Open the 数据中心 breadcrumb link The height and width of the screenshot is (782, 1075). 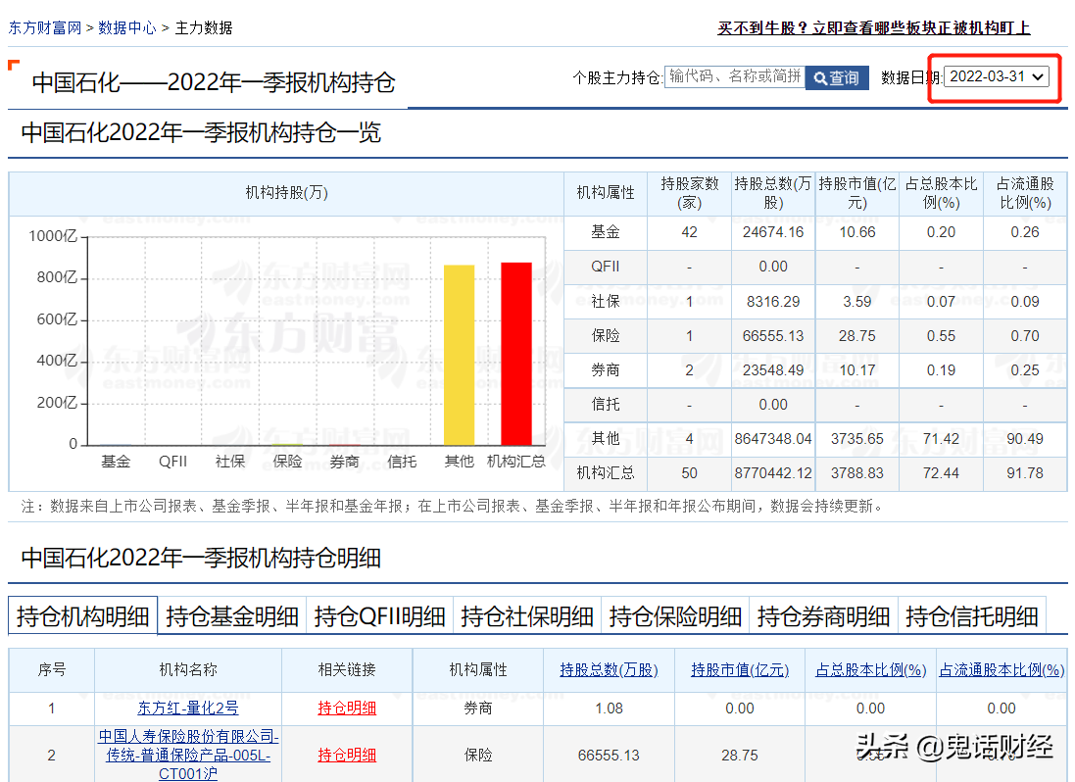tap(127, 28)
